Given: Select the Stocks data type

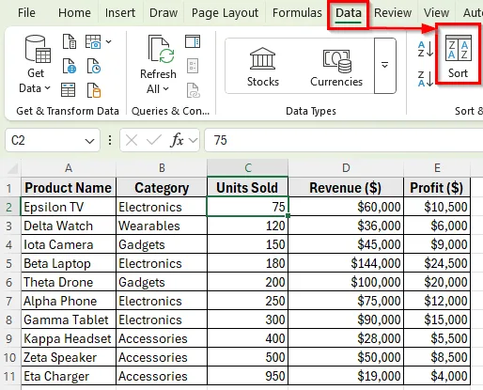Looking at the screenshot, I should [263, 67].
